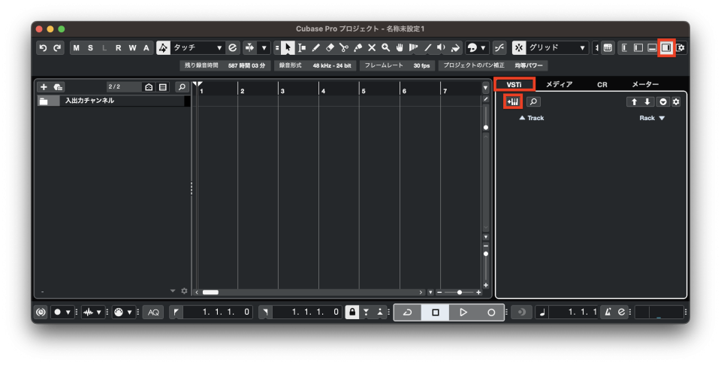Toggle Automation follows events A button
The height and width of the screenshot is (365, 721).
pyautogui.click(x=146, y=48)
